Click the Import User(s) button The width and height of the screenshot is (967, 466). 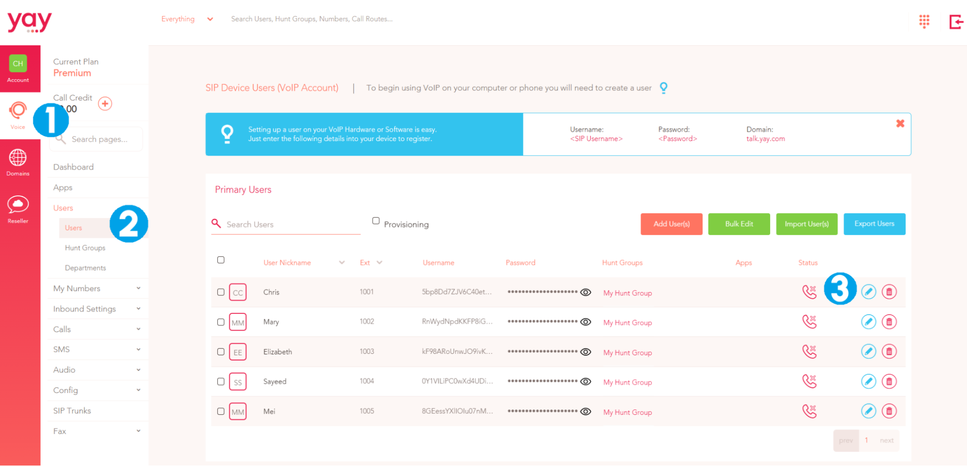point(807,224)
